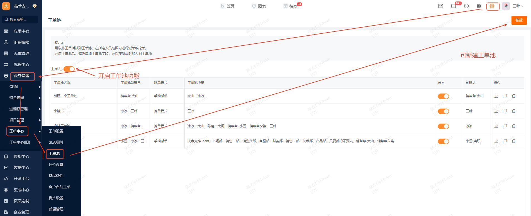Edit the 小娃古 work order pool

(x=496, y=111)
